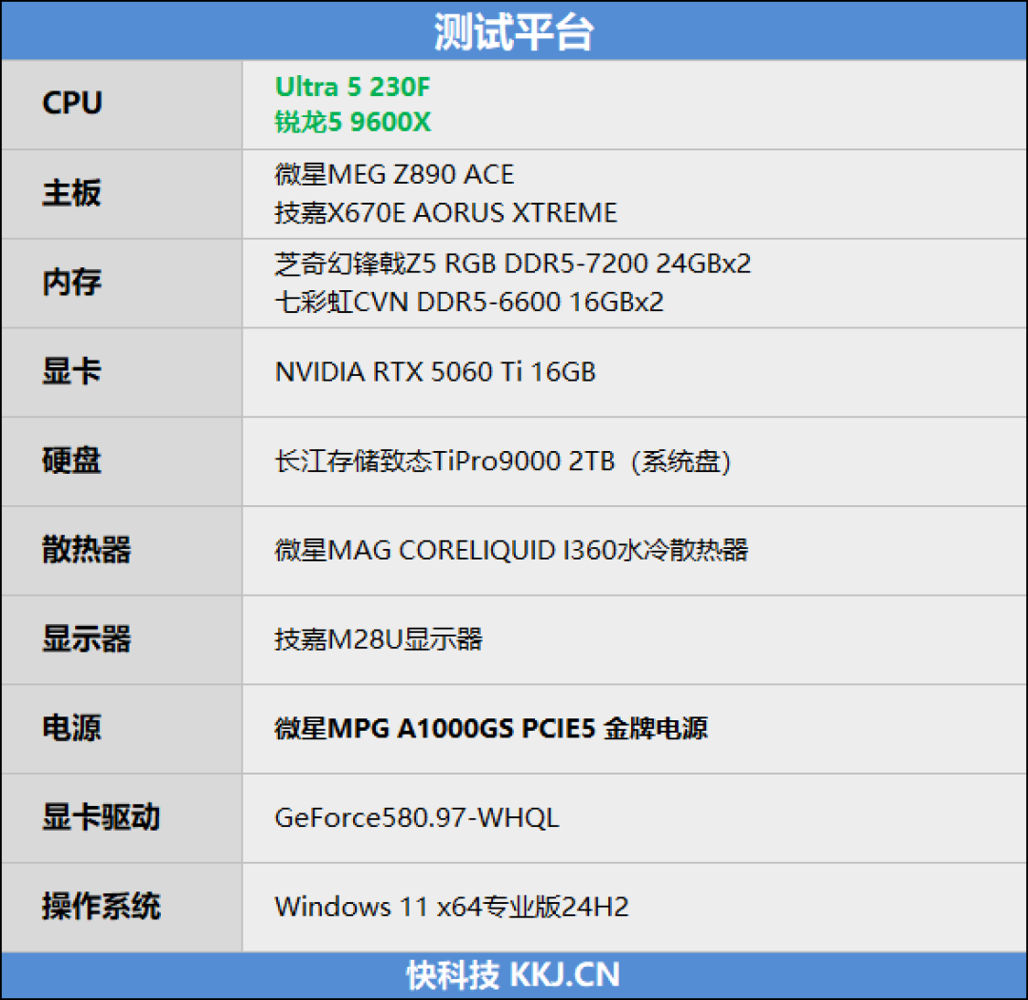Click 七彩虹CVN DDR5-6600 16GBx2 entry
This screenshot has width=1028, height=1000.
tap(468, 303)
